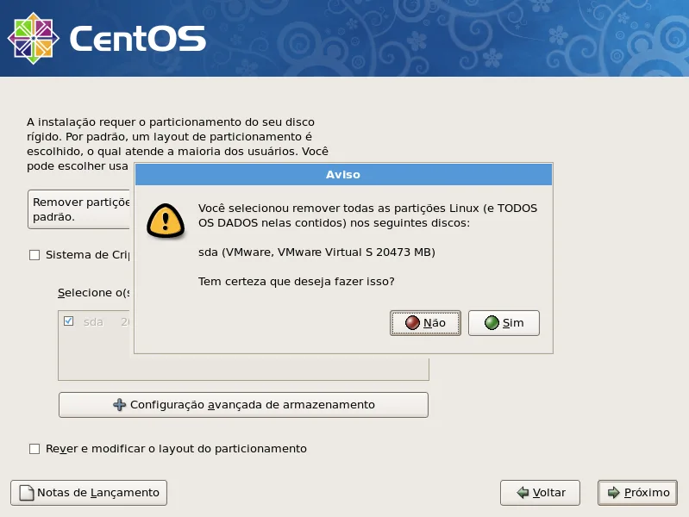Image resolution: width=689 pixels, height=517 pixels.
Task: Open the Remover partições dropdown
Action: click(x=79, y=209)
